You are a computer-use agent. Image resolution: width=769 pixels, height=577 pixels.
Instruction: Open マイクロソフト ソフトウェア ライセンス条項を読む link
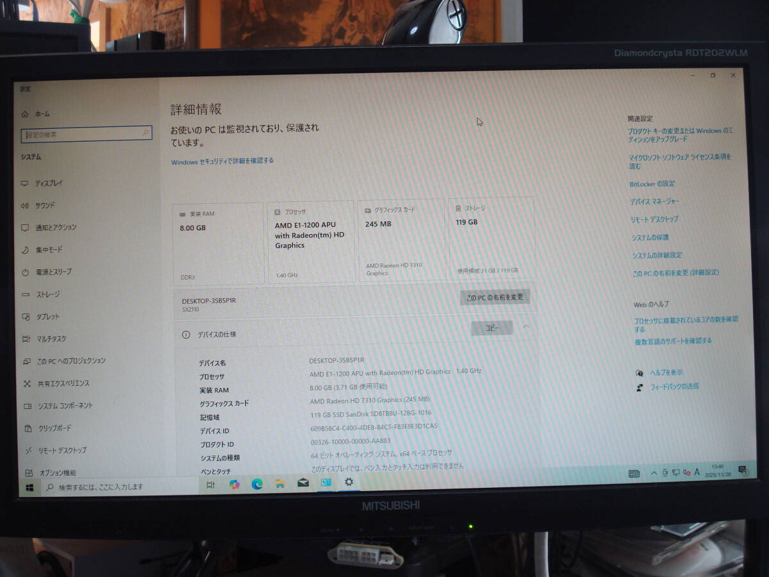click(x=680, y=161)
